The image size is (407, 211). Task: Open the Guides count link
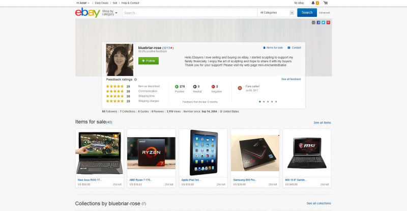tap(143, 112)
